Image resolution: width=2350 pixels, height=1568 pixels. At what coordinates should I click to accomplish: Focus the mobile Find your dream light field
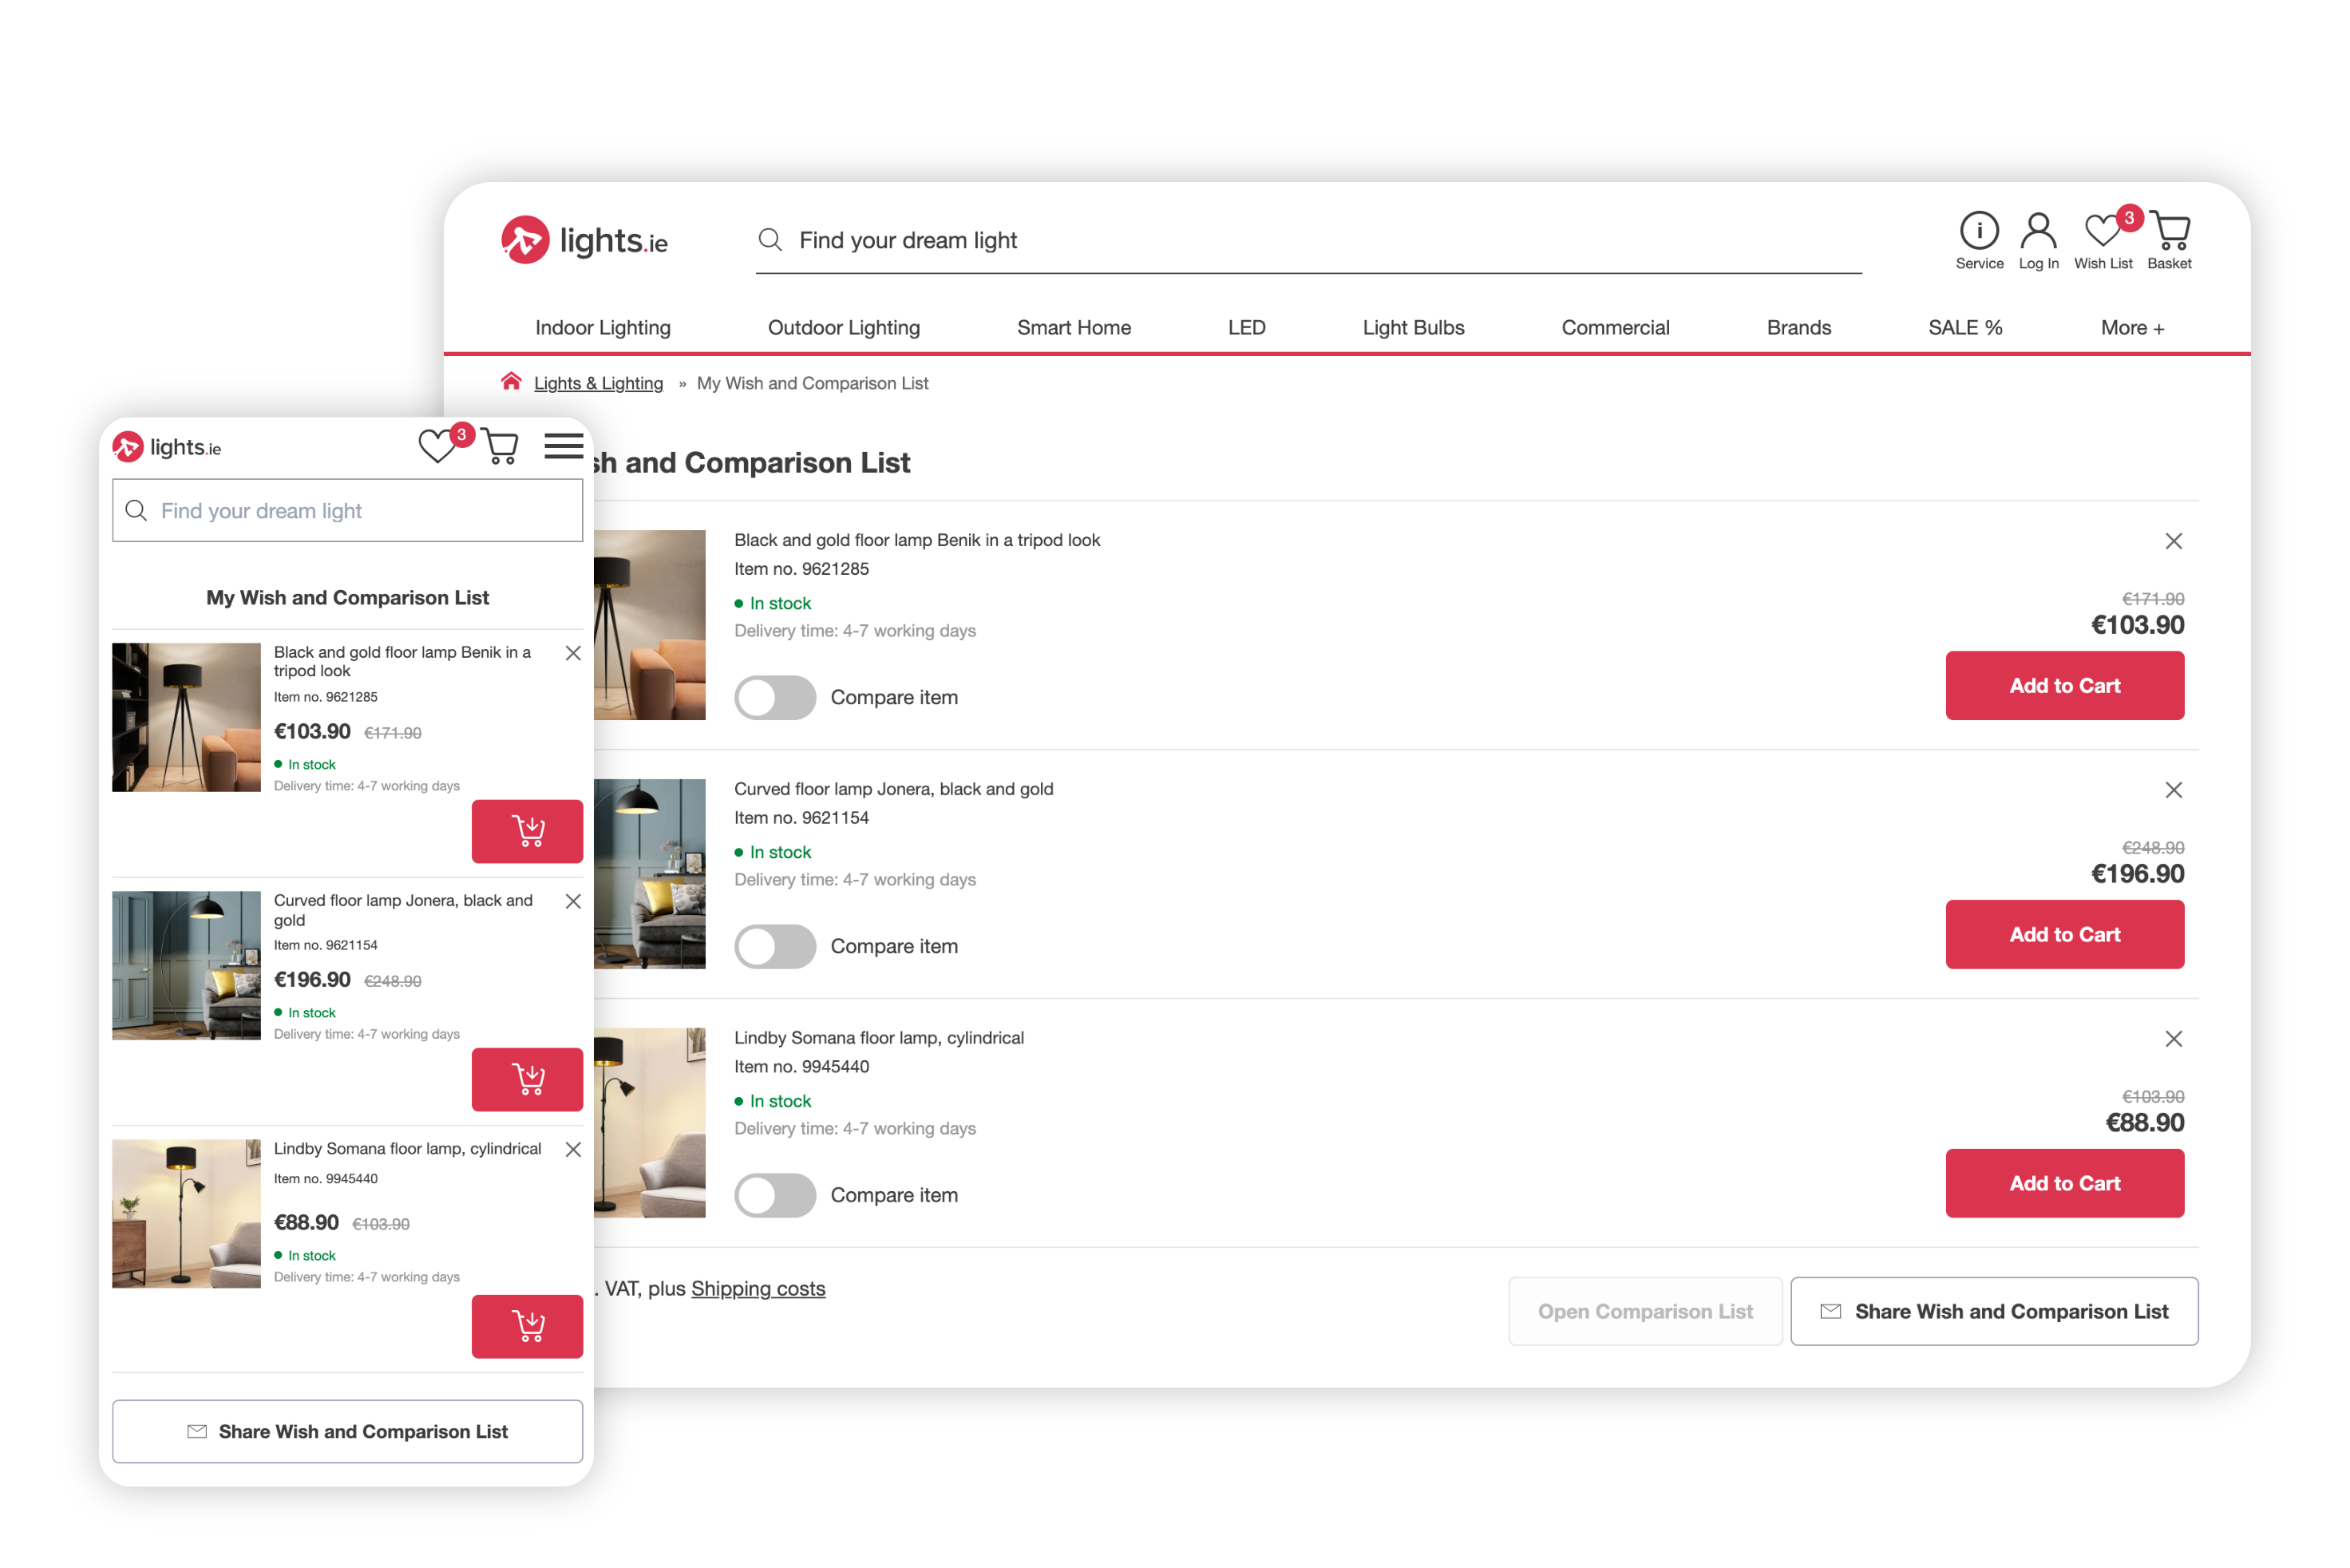347,511
